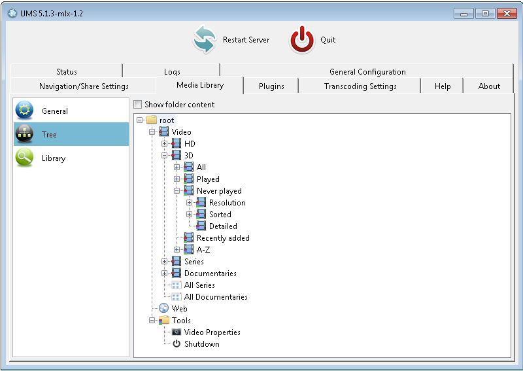Viewport: 523px width, 371px height.
Task: Click the red Quit power icon
Action: coord(302,39)
